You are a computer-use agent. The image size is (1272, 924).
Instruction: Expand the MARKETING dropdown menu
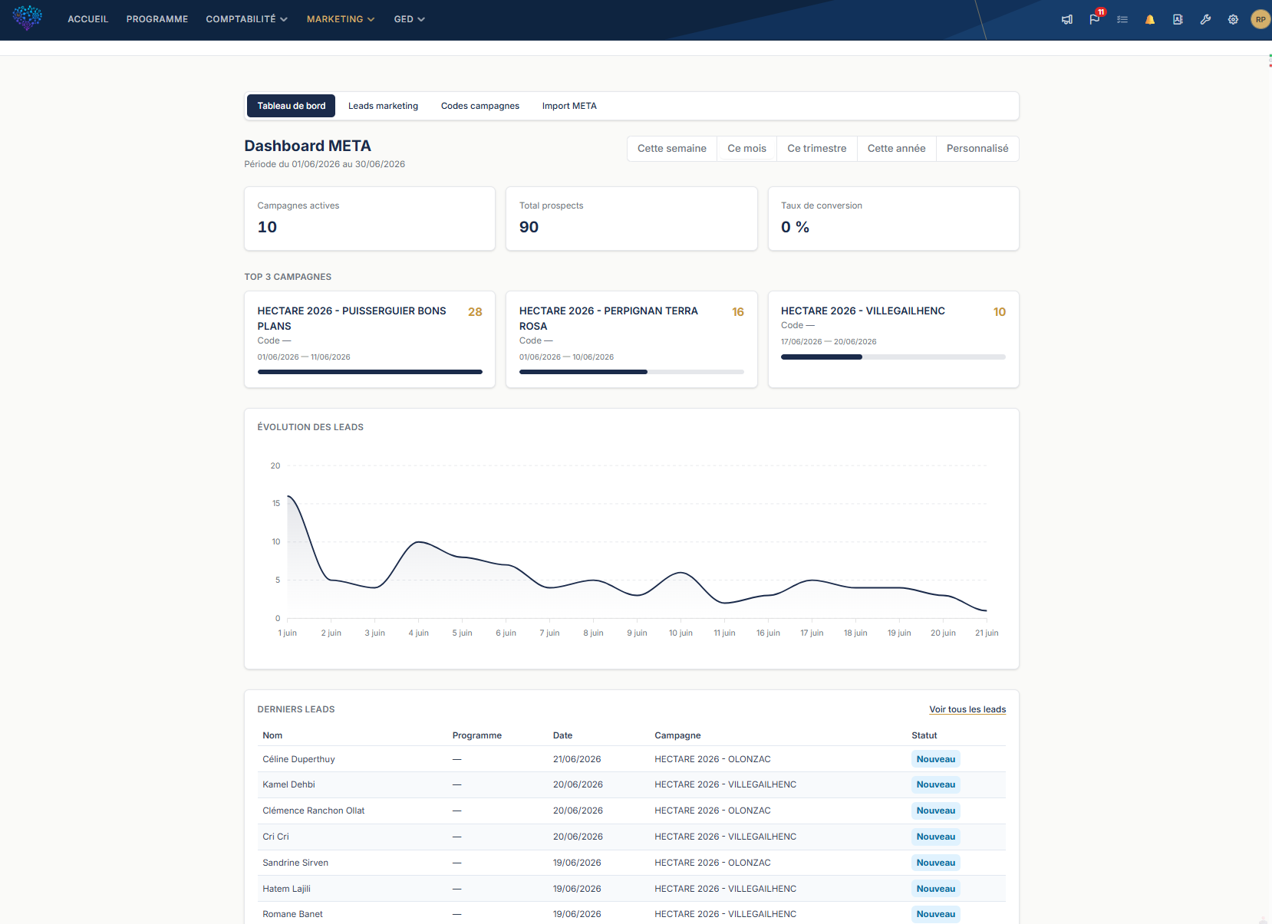coord(341,19)
